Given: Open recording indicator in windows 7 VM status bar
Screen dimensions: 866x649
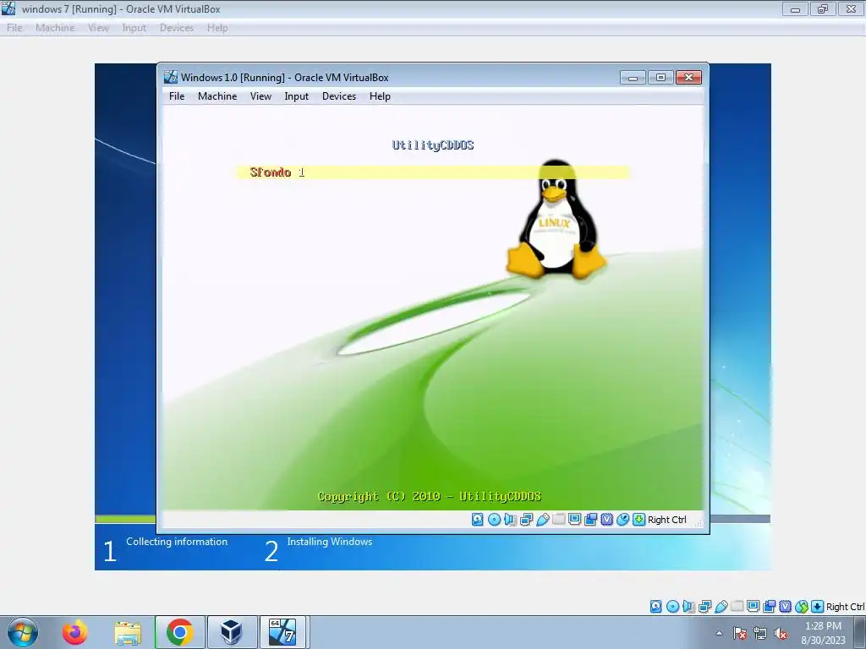Looking at the screenshot, I should pos(769,607).
